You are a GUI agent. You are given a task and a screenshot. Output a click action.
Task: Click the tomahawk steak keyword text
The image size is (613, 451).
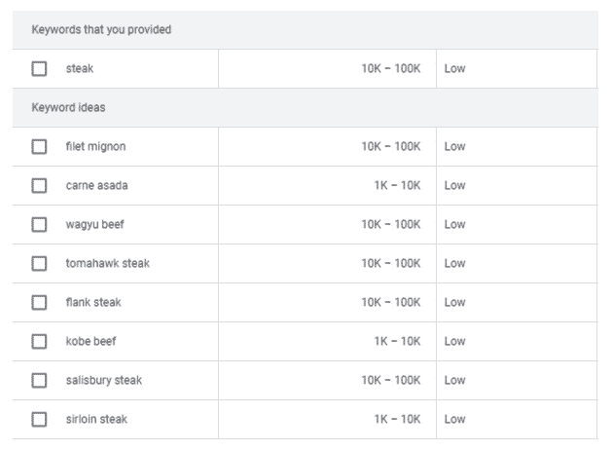tap(107, 263)
